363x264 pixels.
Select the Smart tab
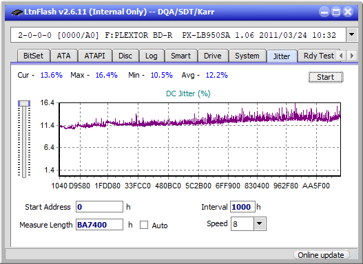[180, 56]
